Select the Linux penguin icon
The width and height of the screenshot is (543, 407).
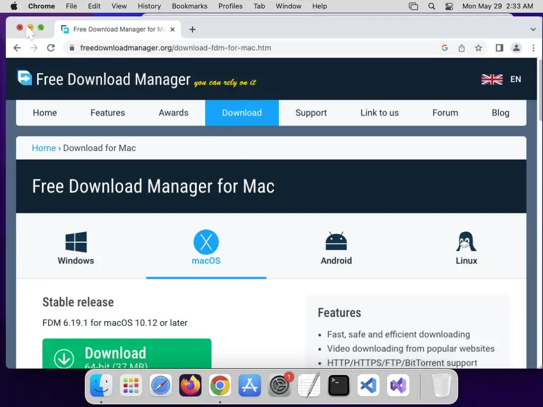[x=466, y=241]
